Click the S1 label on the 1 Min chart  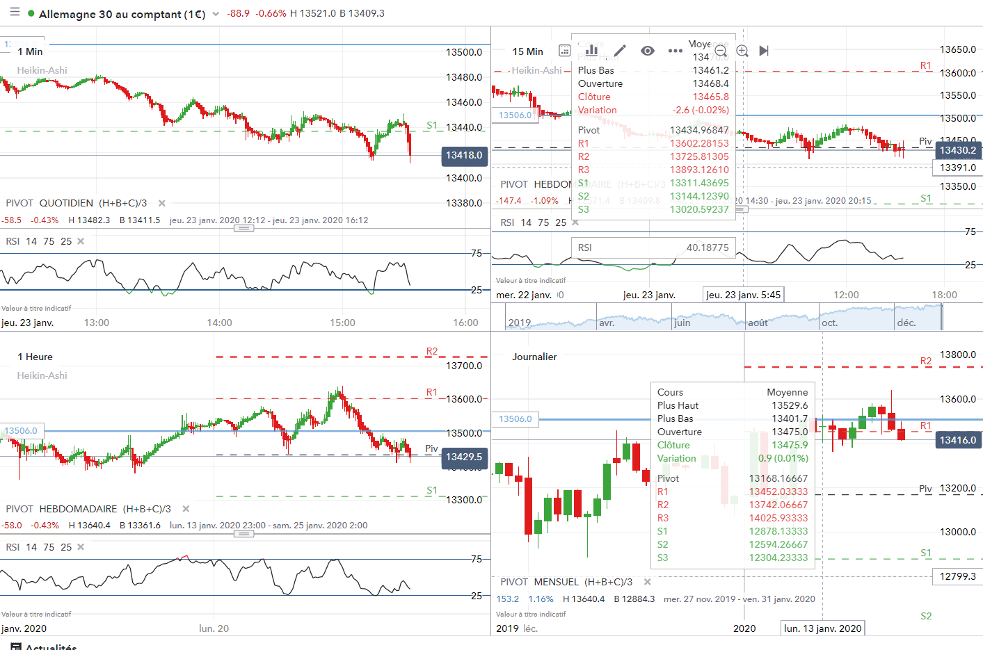click(x=432, y=126)
